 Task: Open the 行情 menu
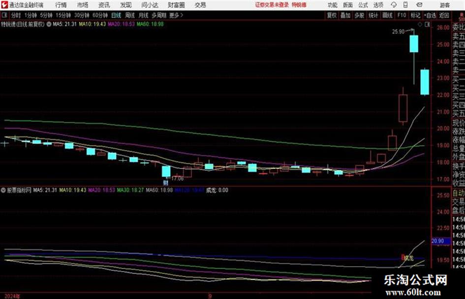(61, 5)
